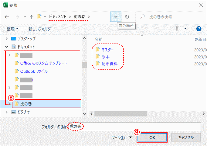Select the 配布資料 folder
207x146 pixels.
110,64
